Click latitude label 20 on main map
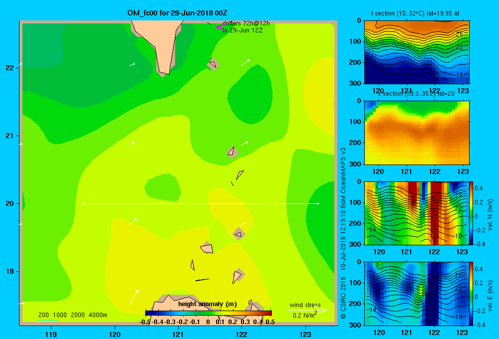 (x=9, y=203)
